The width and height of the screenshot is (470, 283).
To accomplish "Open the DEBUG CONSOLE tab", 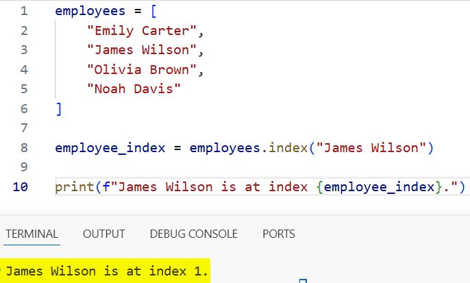I will tap(194, 234).
